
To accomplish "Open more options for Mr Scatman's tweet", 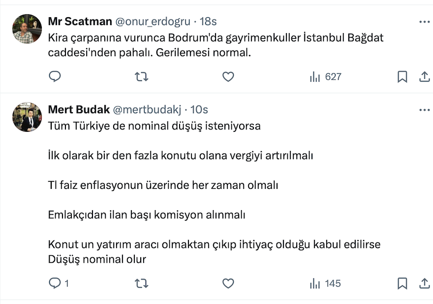I will pyautogui.click(x=424, y=22).
